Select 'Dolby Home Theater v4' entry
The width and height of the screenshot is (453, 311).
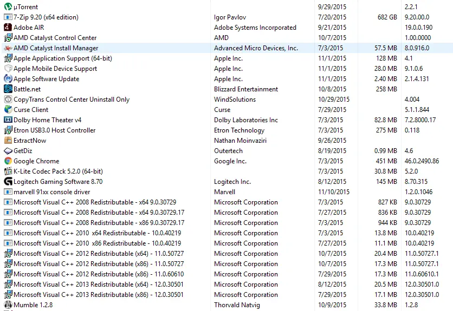pyautogui.click(x=47, y=120)
